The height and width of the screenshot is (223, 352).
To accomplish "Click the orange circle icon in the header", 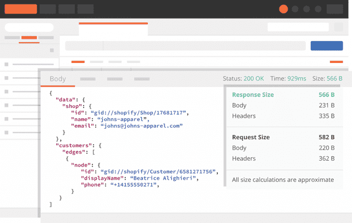I will (x=283, y=9).
